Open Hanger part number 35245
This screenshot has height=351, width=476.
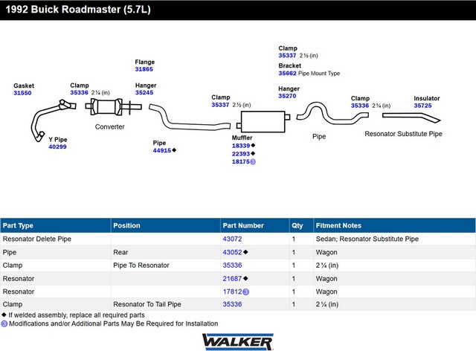[144, 93]
